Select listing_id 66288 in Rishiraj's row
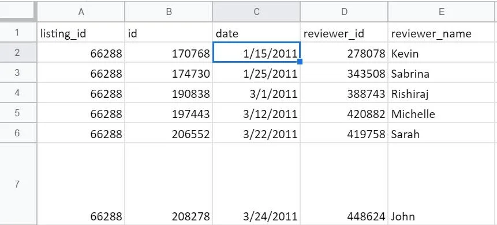The width and height of the screenshot is (497, 225). (81, 93)
